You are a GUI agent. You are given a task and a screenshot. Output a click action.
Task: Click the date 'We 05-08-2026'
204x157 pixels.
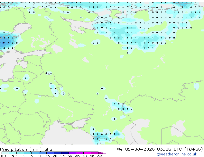(x=136, y=149)
